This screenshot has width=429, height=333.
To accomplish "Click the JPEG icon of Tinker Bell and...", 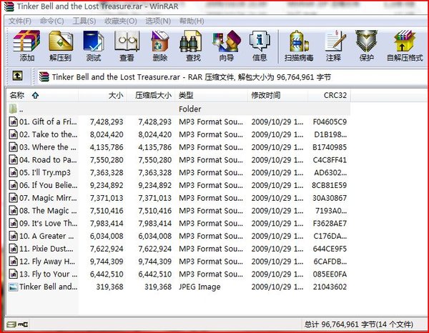I will pos(13,287).
